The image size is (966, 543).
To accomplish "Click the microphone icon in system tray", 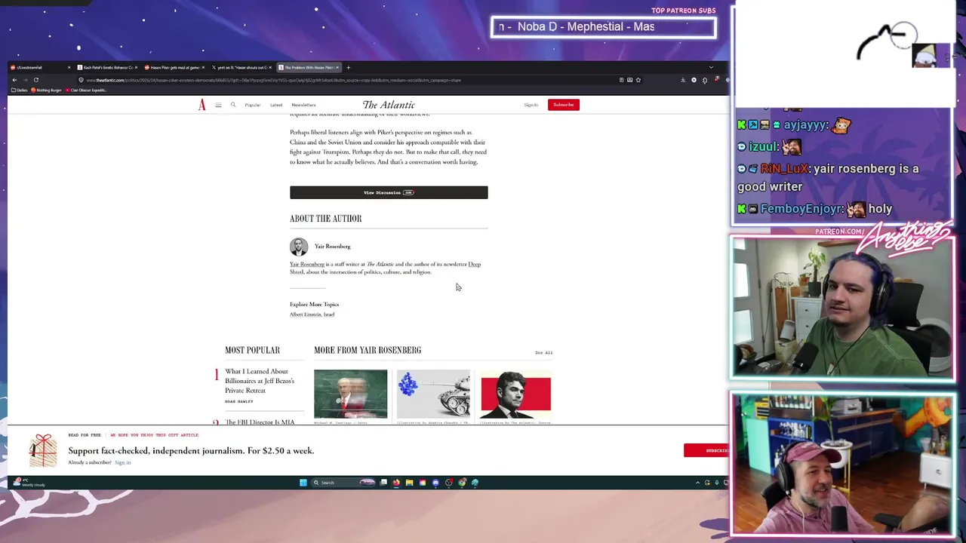I will (x=717, y=483).
